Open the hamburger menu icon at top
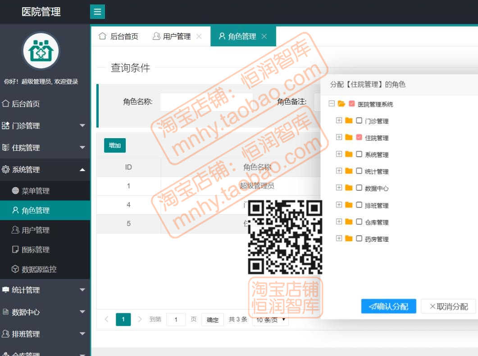The width and height of the screenshot is (478, 356). (x=97, y=12)
